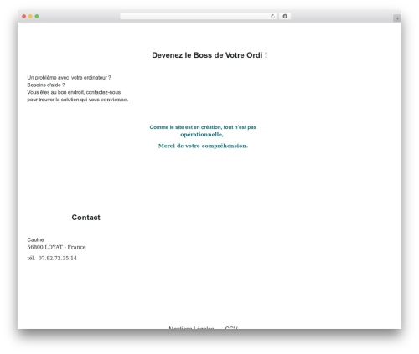Click address line 56800 LOYAT - France
The image size is (419, 354).
56,247
